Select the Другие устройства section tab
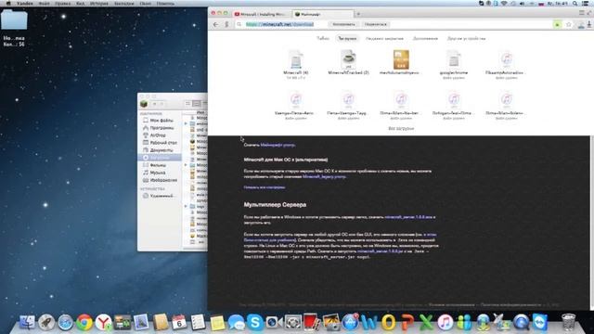594x334 pixels. (466, 38)
